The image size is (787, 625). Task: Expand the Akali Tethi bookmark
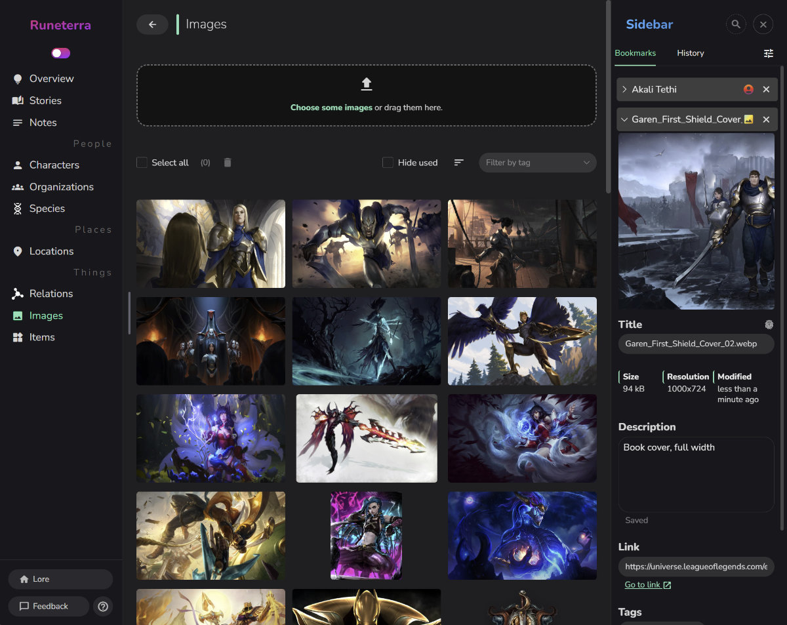click(624, 89)
